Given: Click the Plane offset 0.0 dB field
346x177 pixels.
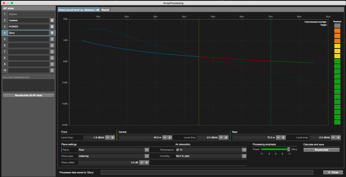Looking at the screenshot, I should click(x=108, y=162).
